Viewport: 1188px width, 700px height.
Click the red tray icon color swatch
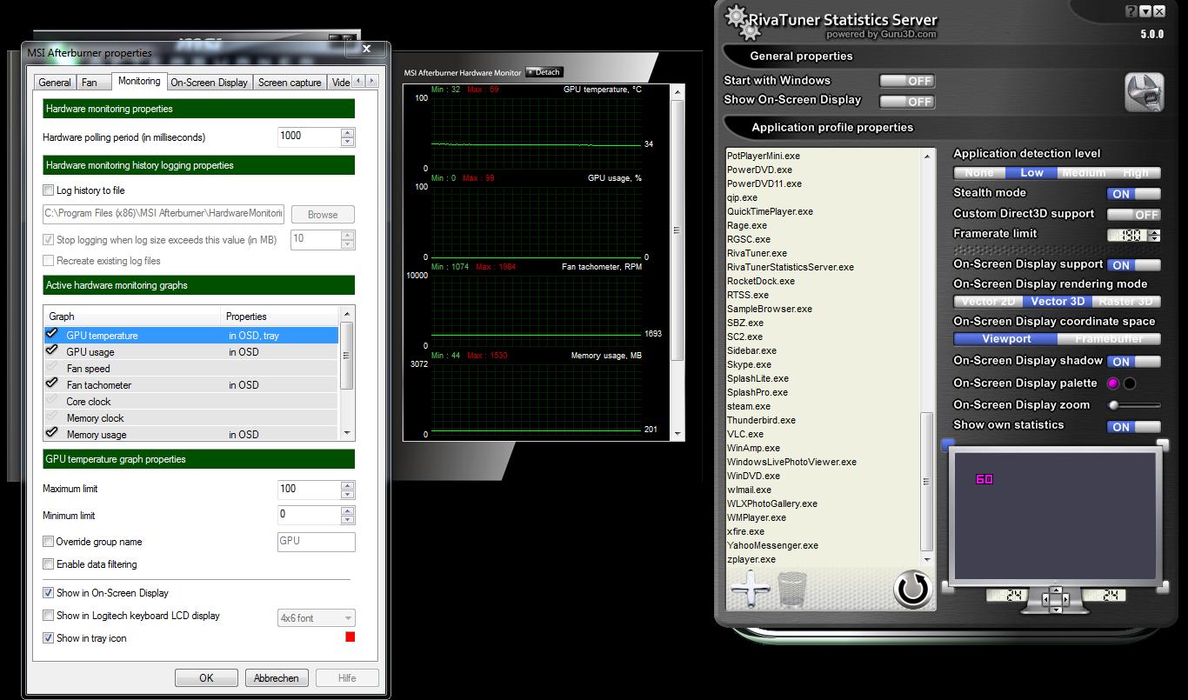coord(350,637)
